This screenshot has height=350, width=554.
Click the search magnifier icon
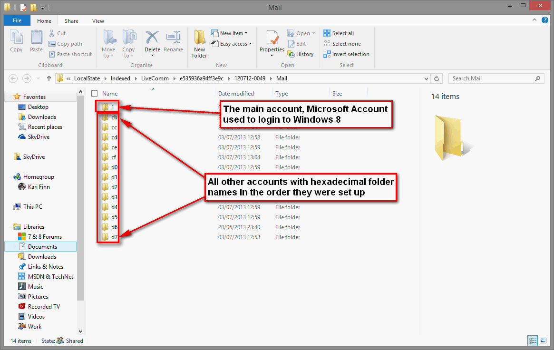pyautogui.click(x=537, y=78)
